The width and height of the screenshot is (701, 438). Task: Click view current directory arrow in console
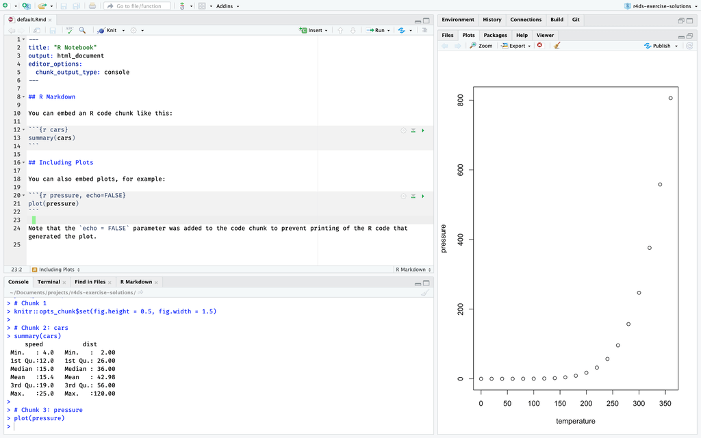tap(140, 292)
